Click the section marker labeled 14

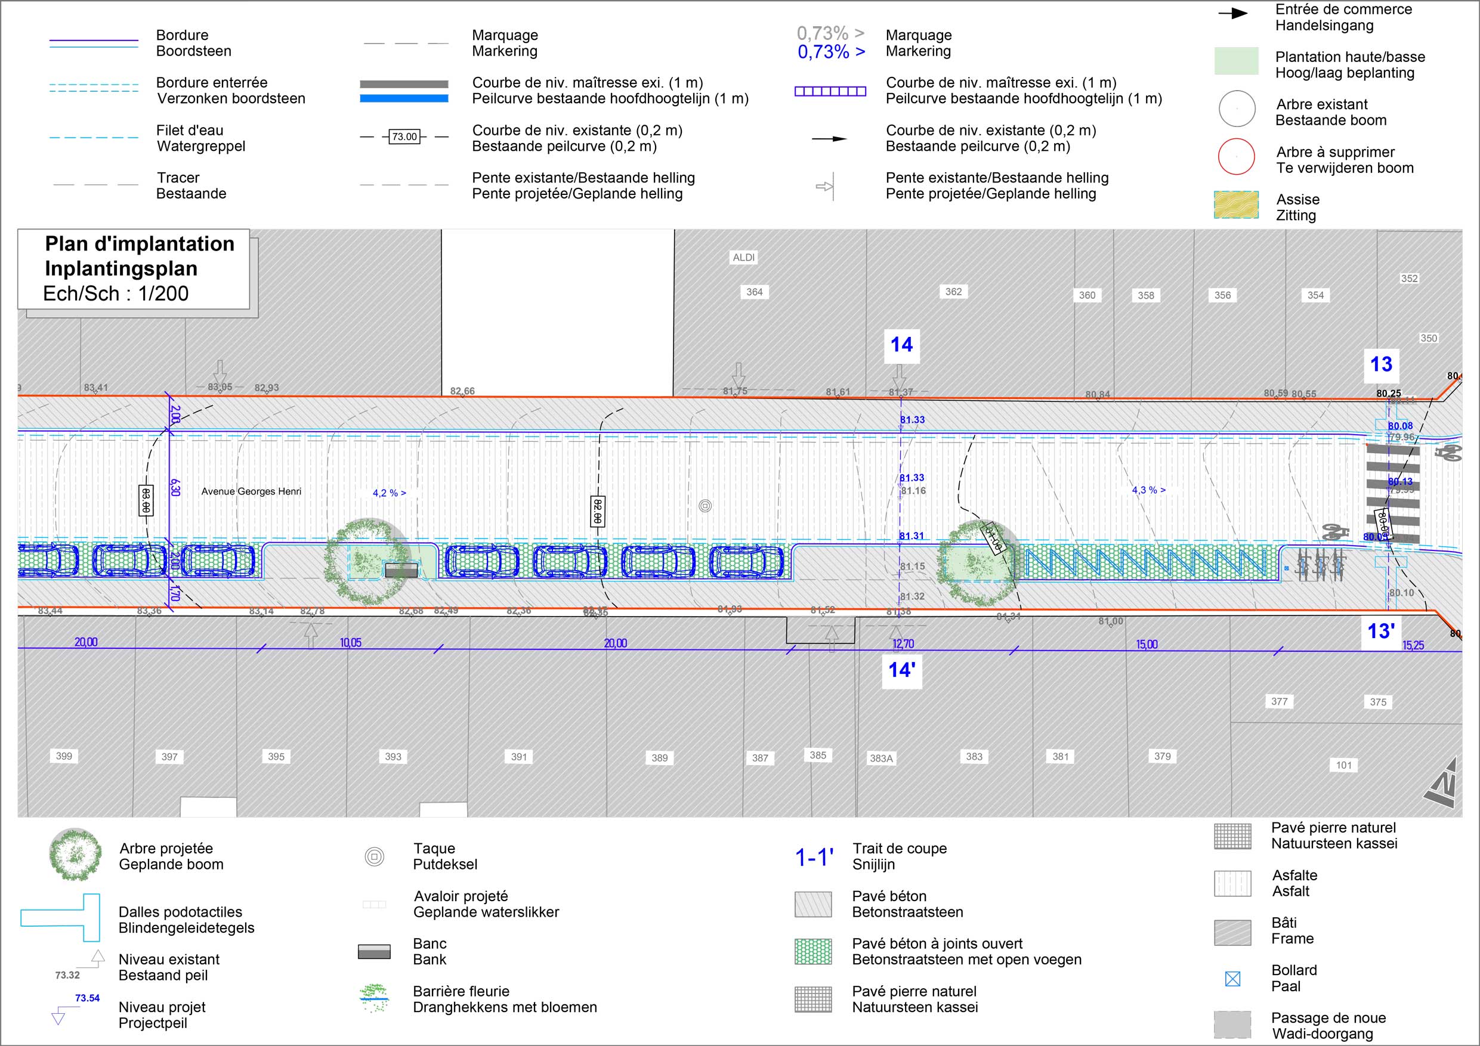pos(901,345)
